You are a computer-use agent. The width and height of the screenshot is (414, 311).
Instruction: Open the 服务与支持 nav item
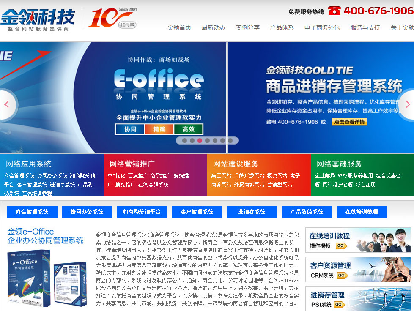[x=365, y=27]
